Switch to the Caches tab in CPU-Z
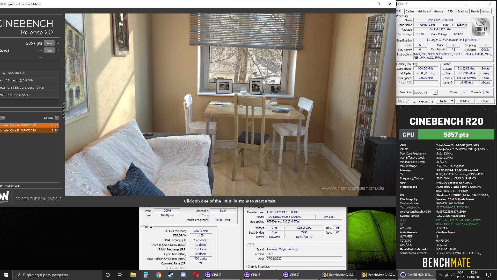Image resolution: width=497 pixels, height=280 pixels. pyautogui.click(x=410, y=11)
